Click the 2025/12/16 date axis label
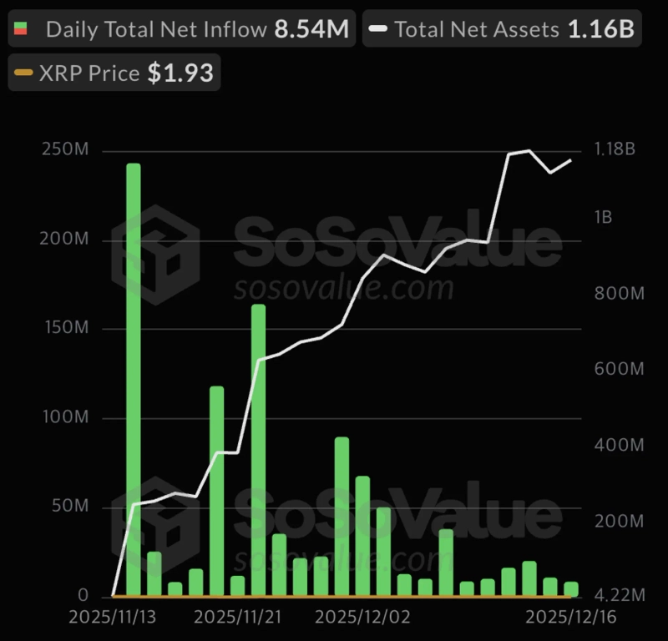Viewport: 668px width, 641px height. tap(569, 616)
